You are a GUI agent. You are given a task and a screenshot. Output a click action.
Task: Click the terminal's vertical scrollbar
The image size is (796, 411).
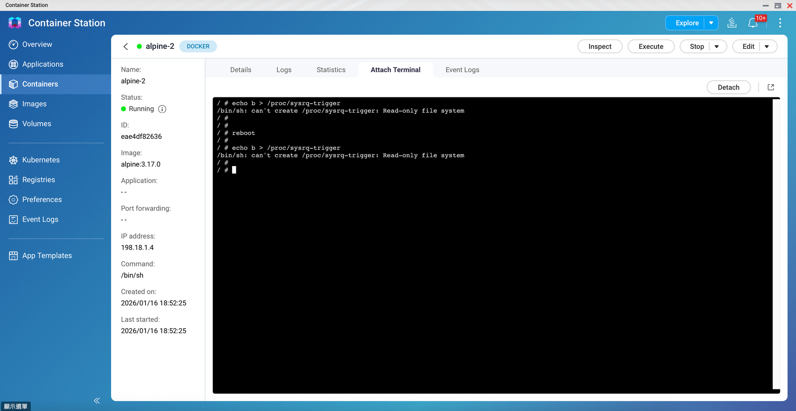tap(776, 244)
